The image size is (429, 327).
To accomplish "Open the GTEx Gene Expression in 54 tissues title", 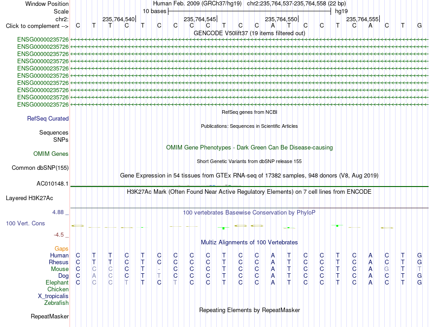I will [249, 175].
